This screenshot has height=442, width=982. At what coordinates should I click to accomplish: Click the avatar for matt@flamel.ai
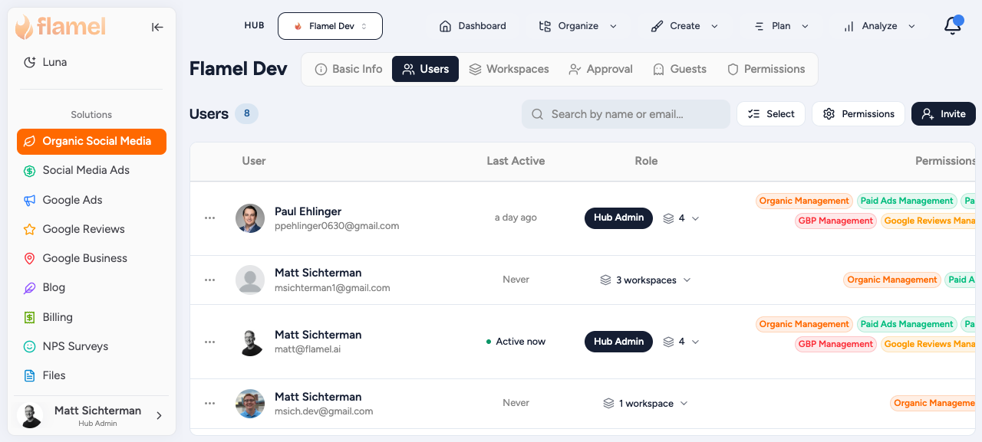point(250,342)
